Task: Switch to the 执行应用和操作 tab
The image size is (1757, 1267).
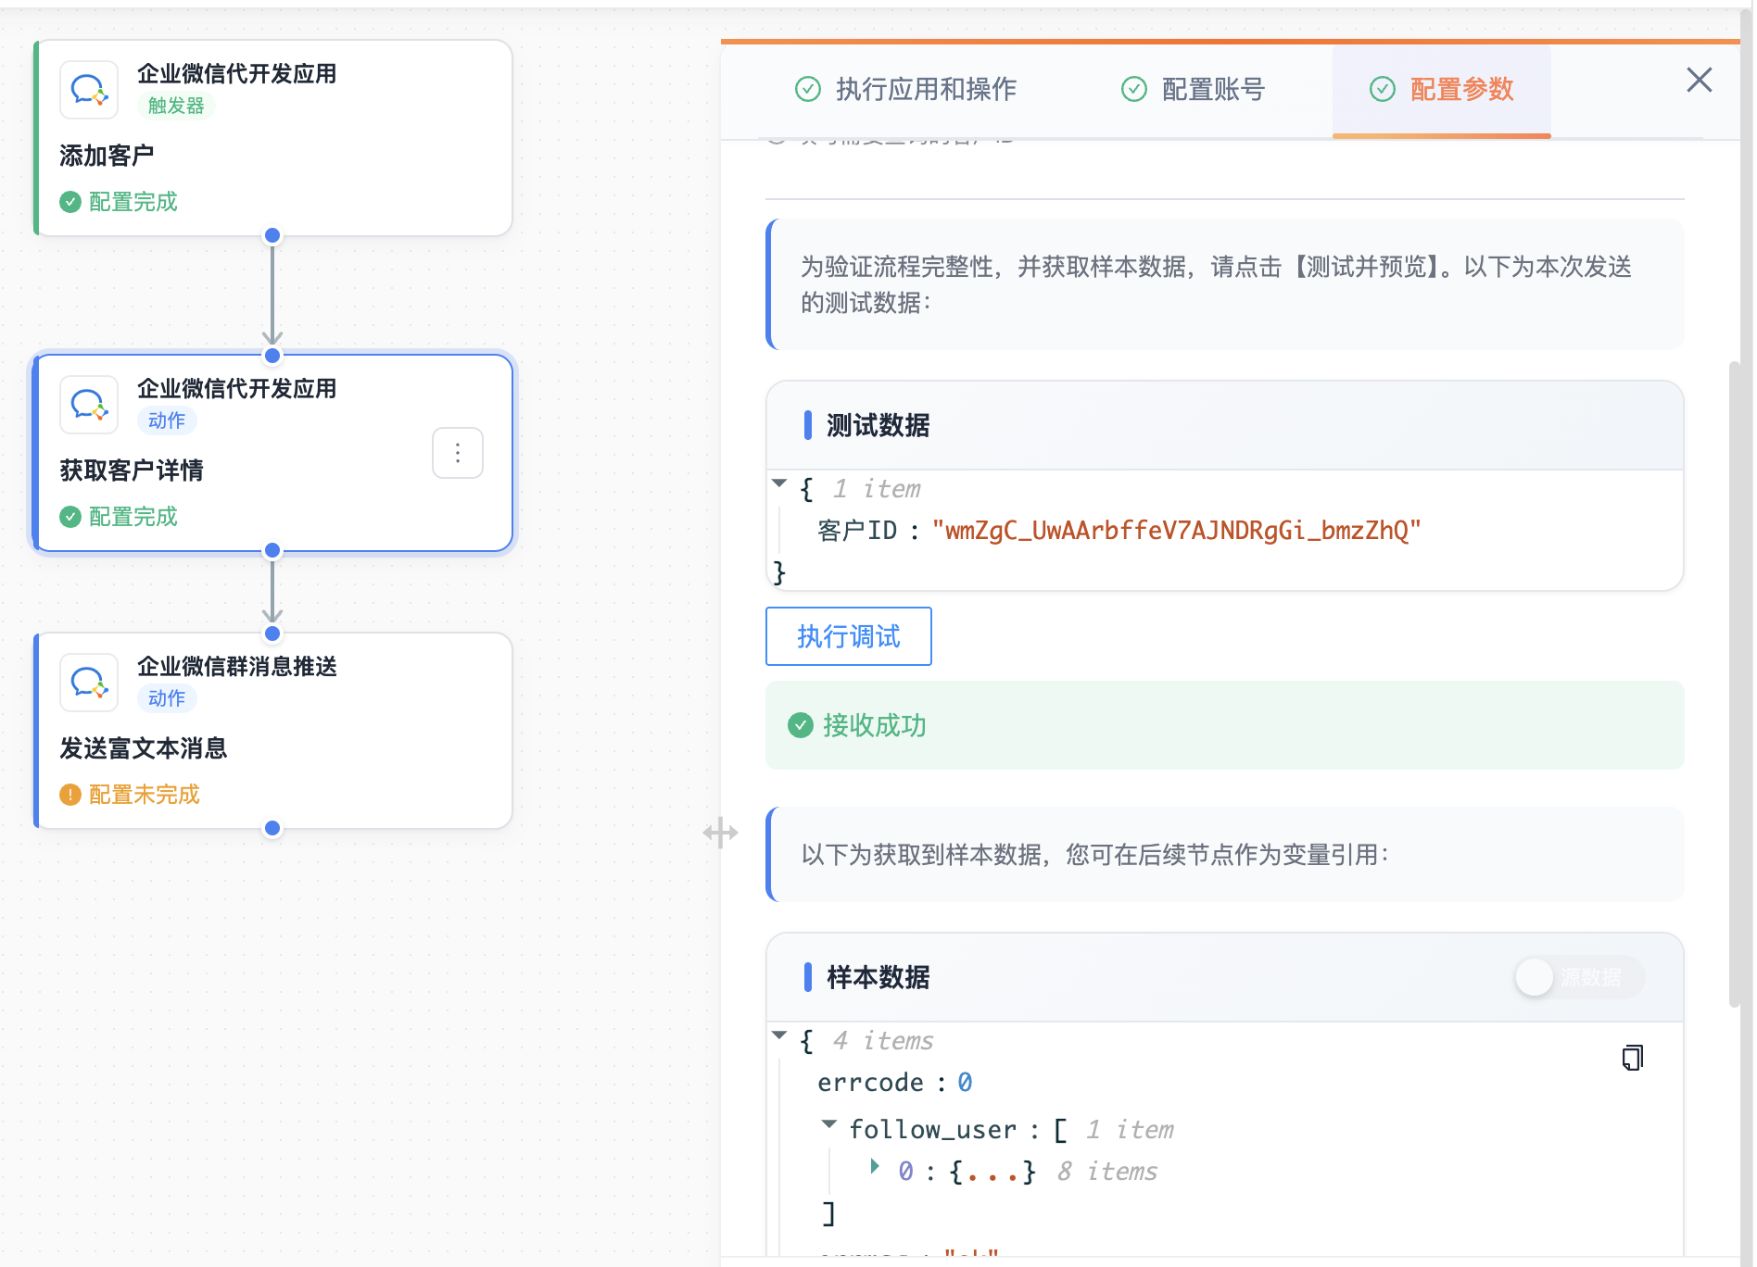Action: (x=906, y=89)
